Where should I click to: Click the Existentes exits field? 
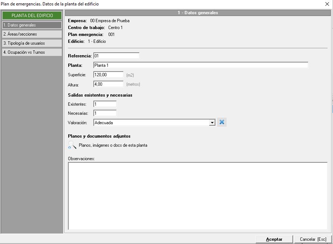point(105,104)
